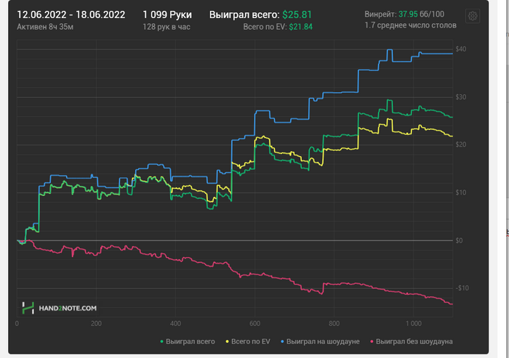Screen dimensions: 509x358
Task: Click the 600 x-axis label
Action: coord(254,324)
